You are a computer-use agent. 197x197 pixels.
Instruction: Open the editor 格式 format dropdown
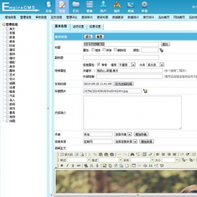110,160
